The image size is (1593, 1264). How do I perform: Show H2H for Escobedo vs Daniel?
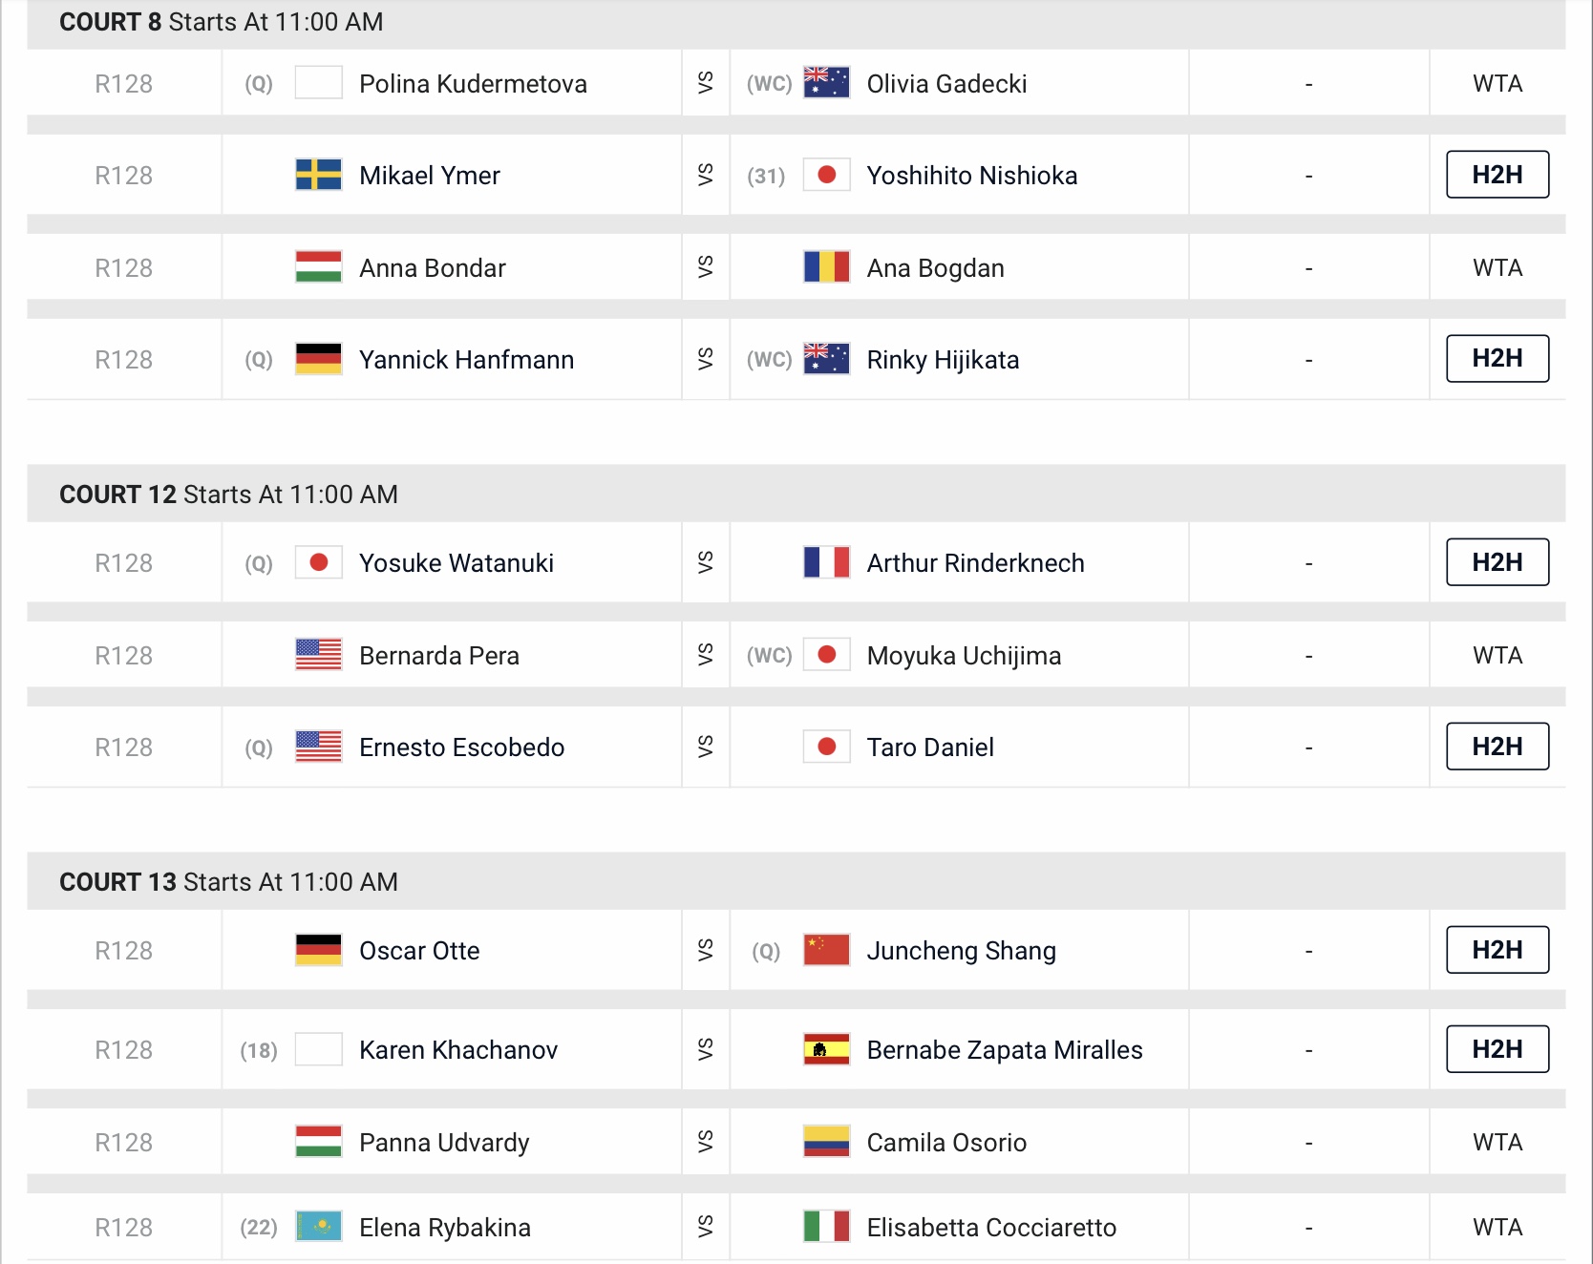[x=1497, y=747]
